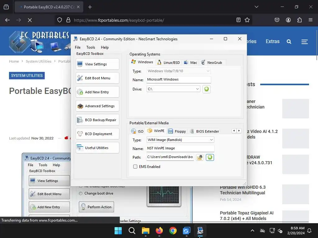Click green add entry icon next to Path
The height and width of the screenshot is (238, 318).
point(210,157)
